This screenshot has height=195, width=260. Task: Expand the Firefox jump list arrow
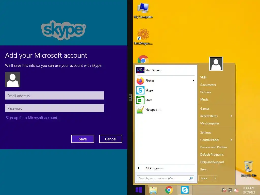click(x=193, y=81)
